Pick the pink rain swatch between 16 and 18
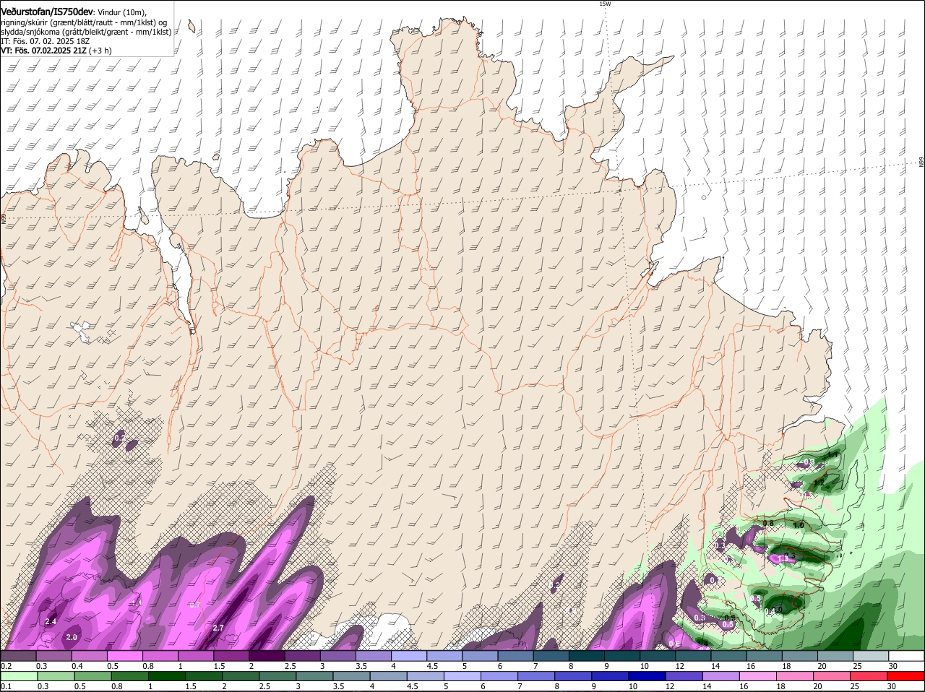The height and width of the screenshot is (692, 925). pos(758,676)
